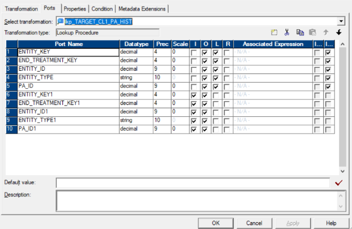Click the Cut port scissors icon
Image resolution: width=352 pixels, height=229 pixels.
(x=287, y=33)
